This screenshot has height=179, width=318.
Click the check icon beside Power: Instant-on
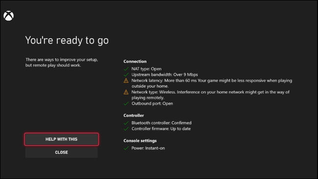click(x=126, y=148)
